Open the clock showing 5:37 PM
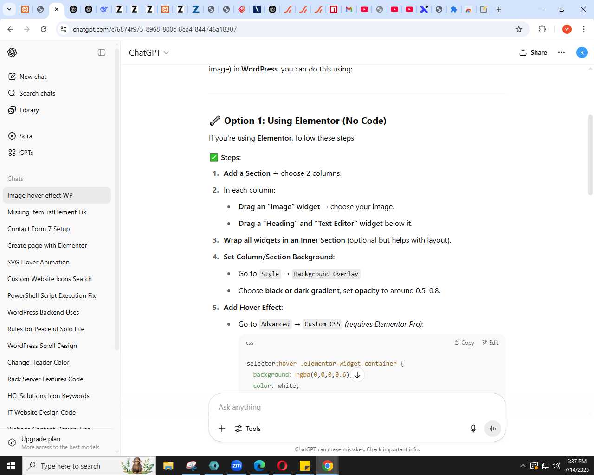This screenshot has width=594, height=475. [577, 466]
